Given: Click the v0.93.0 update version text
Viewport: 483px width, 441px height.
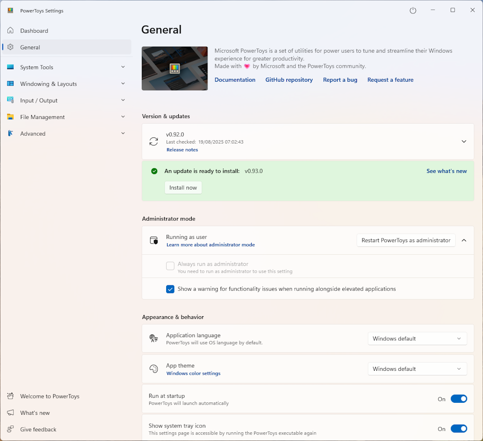Looking at the screenshot, I should tap(254, 171).
